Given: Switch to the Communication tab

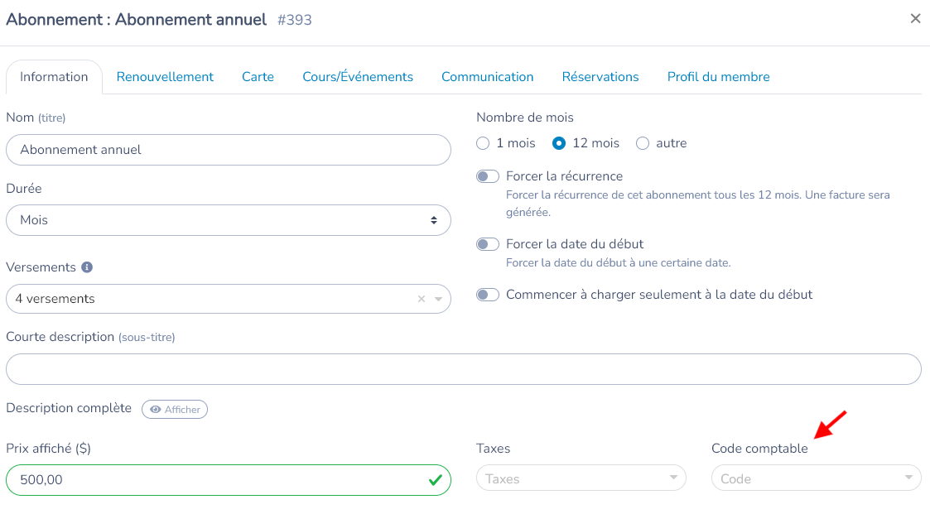Looking at the screenshot, I should 488,77.
